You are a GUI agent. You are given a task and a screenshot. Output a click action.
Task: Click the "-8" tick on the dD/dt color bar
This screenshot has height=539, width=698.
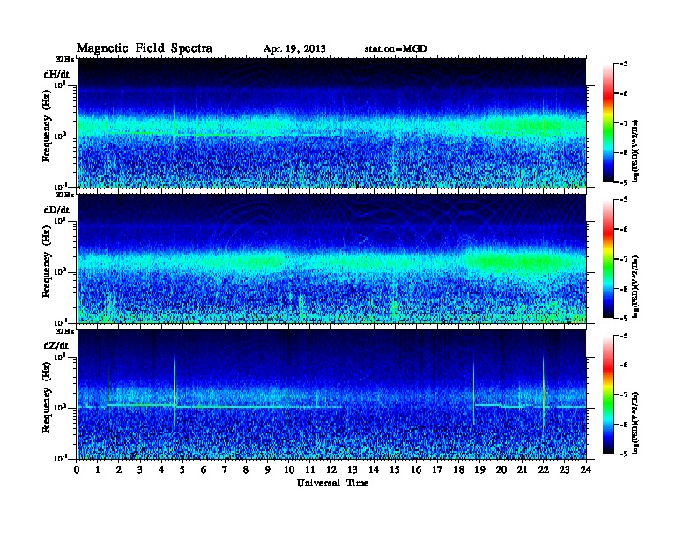pos(625,289)
